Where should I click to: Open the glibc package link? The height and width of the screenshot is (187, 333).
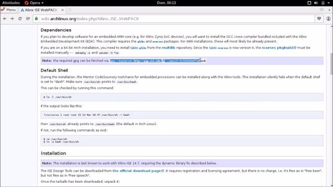pos(141,42)
